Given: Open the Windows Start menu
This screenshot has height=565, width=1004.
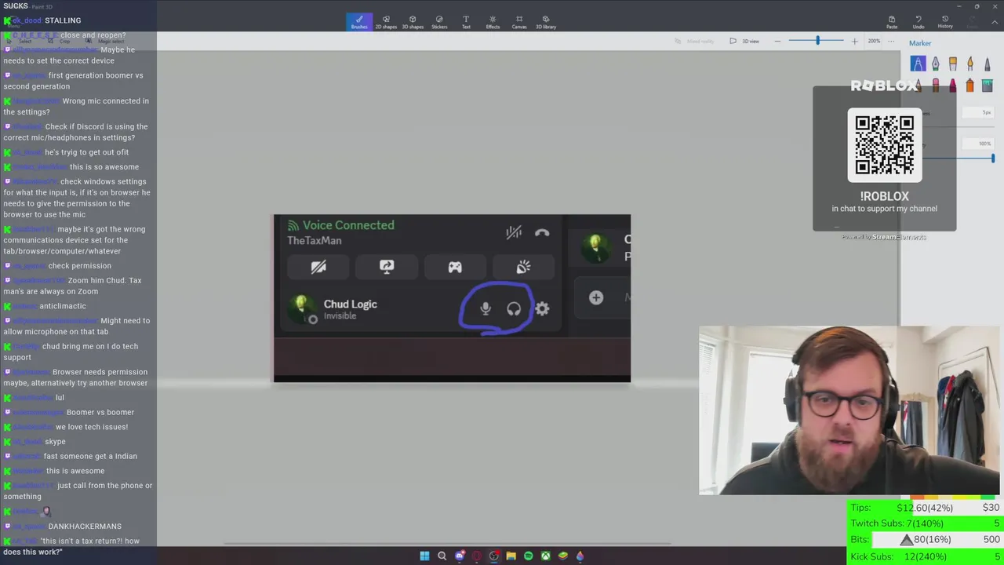Looking at the screenshot, I should pyautogui.click(x=424, y=556).
